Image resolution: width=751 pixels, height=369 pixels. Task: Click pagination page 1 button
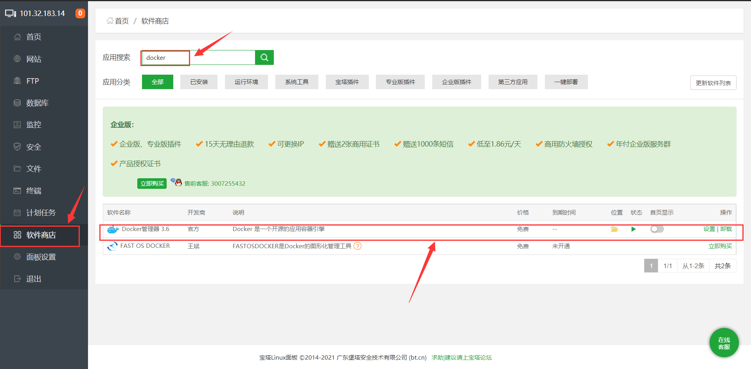click(x=651, y=266)
